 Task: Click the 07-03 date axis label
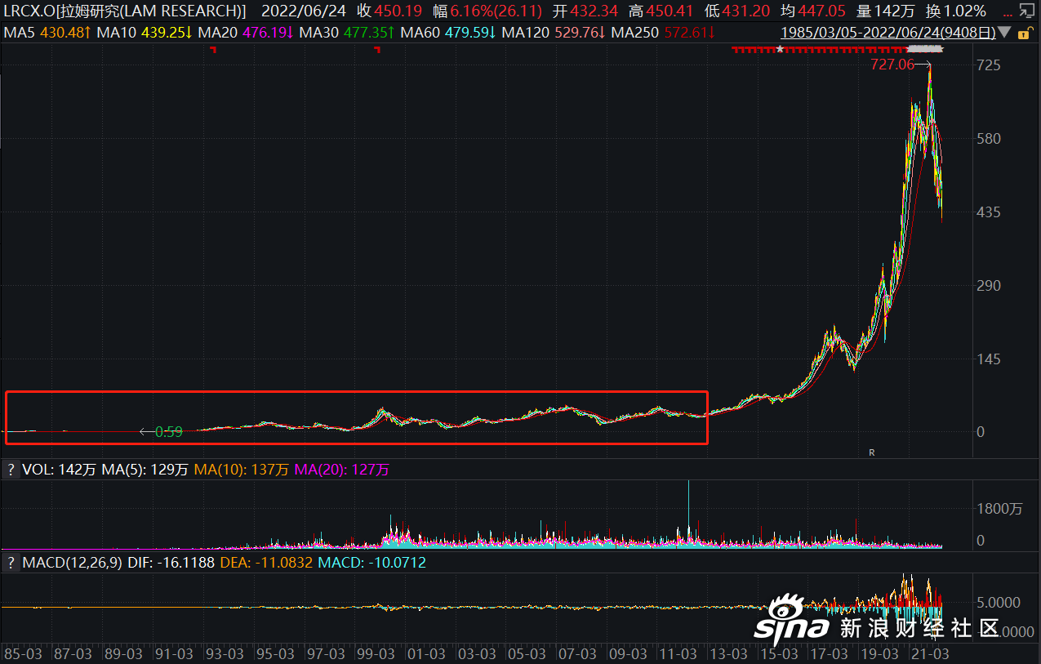pyautogui.click(x=578, y=653)
